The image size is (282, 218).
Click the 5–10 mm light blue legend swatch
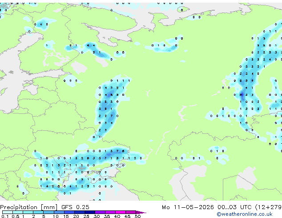point(48,212)
